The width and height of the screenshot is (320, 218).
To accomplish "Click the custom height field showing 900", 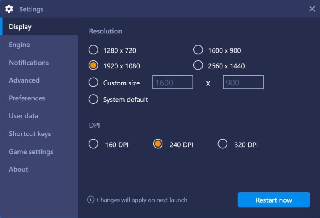I will click(243, 82).
